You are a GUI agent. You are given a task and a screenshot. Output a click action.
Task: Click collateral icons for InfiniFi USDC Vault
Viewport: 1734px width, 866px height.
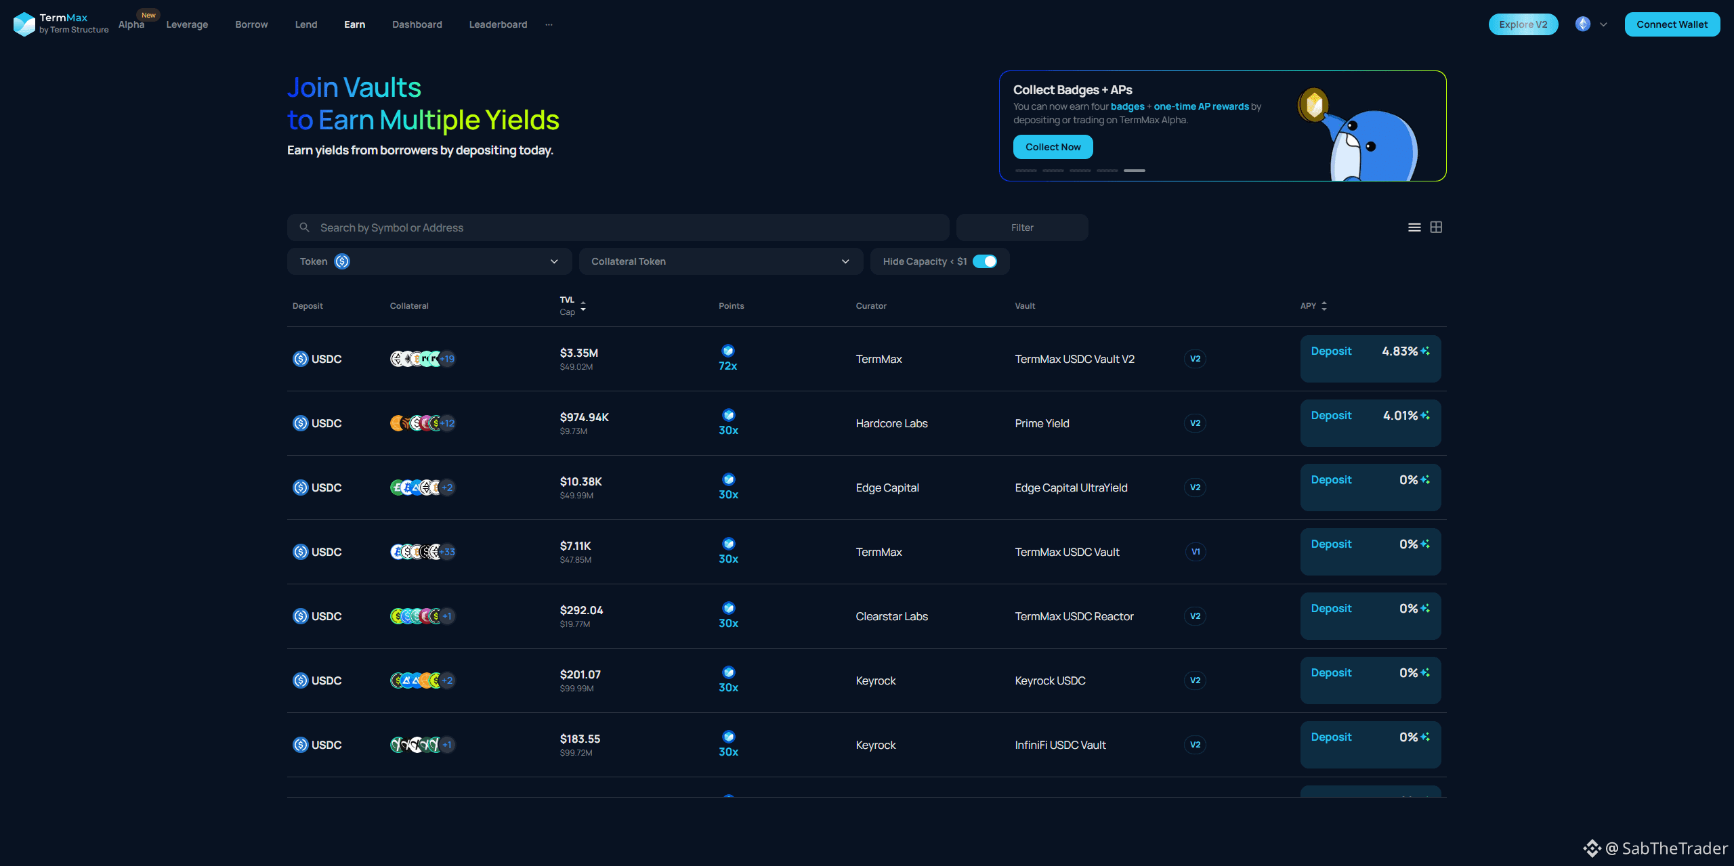(422, 745)
